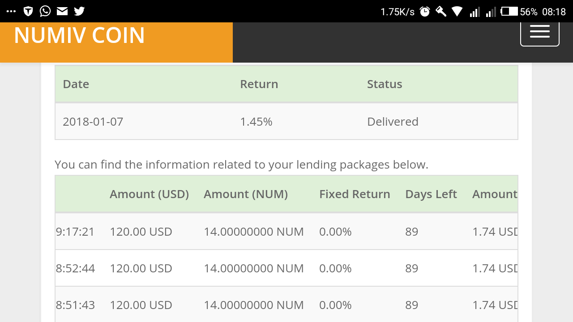Tap the Wi-Fi status icon
The image size is (573, 322).
click(x=457, y=12)
